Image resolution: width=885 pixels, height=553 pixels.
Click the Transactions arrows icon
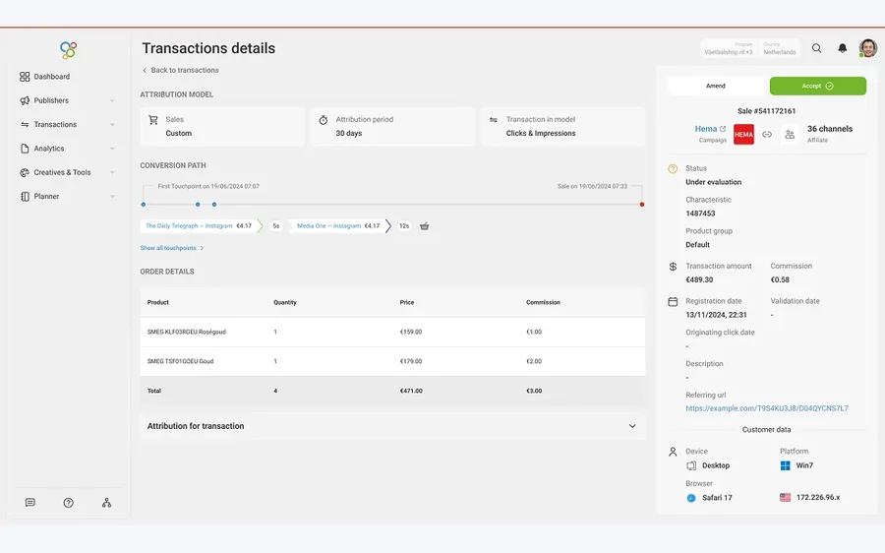[x=25, y=124]
